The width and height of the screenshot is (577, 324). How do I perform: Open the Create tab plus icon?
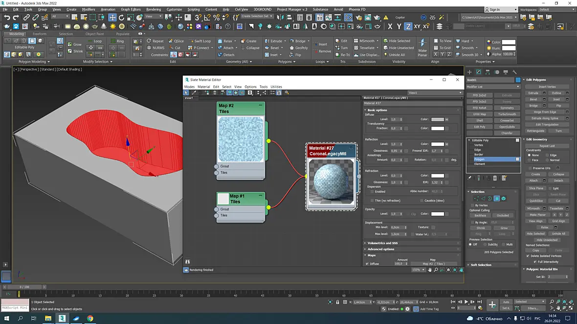coord(469,72)
